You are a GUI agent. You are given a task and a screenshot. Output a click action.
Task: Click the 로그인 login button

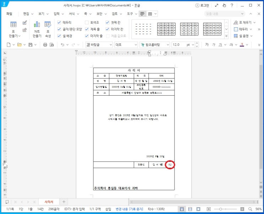click(202, 5)
